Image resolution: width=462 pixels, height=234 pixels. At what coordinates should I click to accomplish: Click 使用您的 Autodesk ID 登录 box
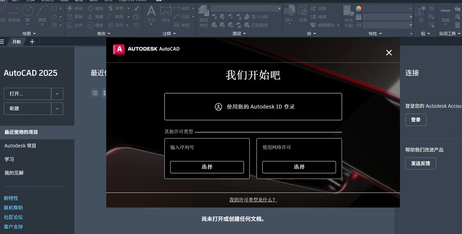253,107
